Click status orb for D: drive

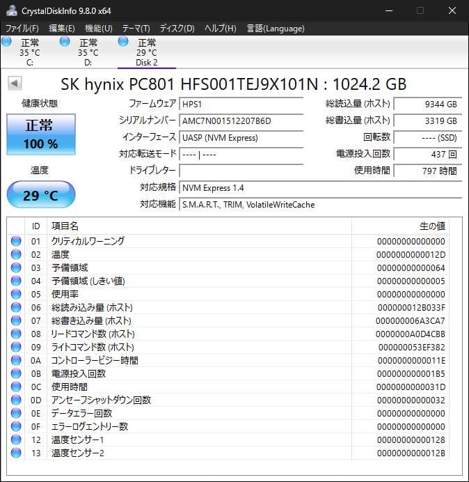pos(65,42)
